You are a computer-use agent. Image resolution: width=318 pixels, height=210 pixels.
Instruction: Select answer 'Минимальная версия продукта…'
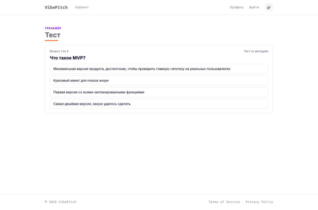pyautogui.click(x=159, y=69)
